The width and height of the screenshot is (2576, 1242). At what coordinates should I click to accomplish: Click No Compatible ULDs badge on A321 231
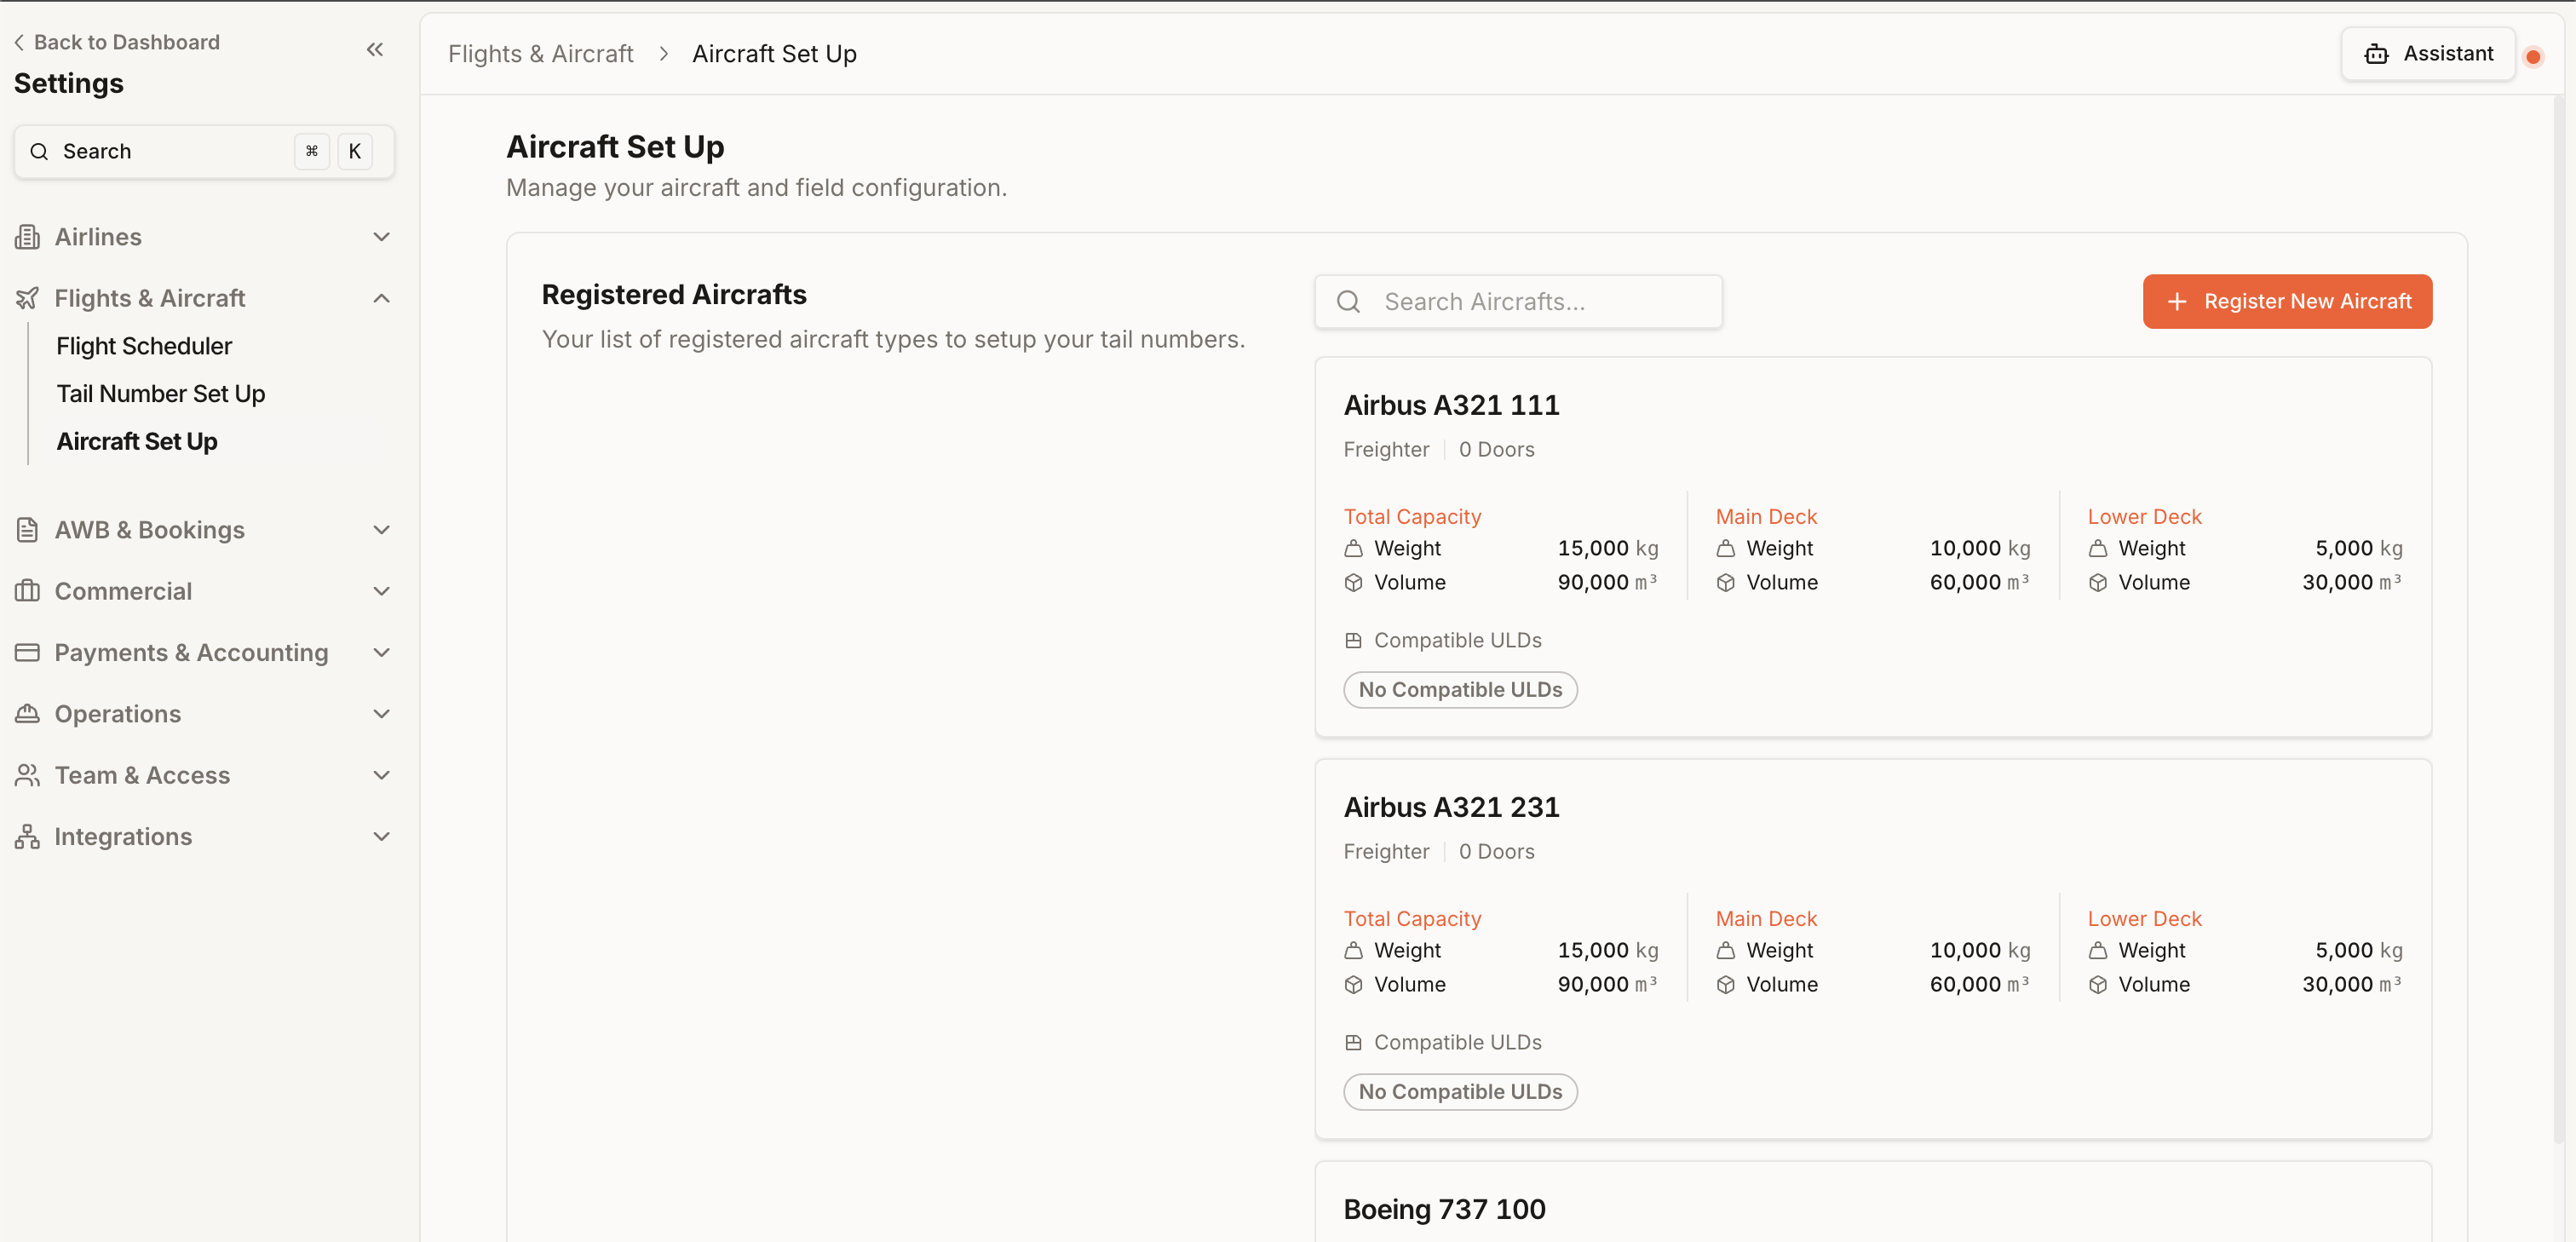tap(1460, 1092)
